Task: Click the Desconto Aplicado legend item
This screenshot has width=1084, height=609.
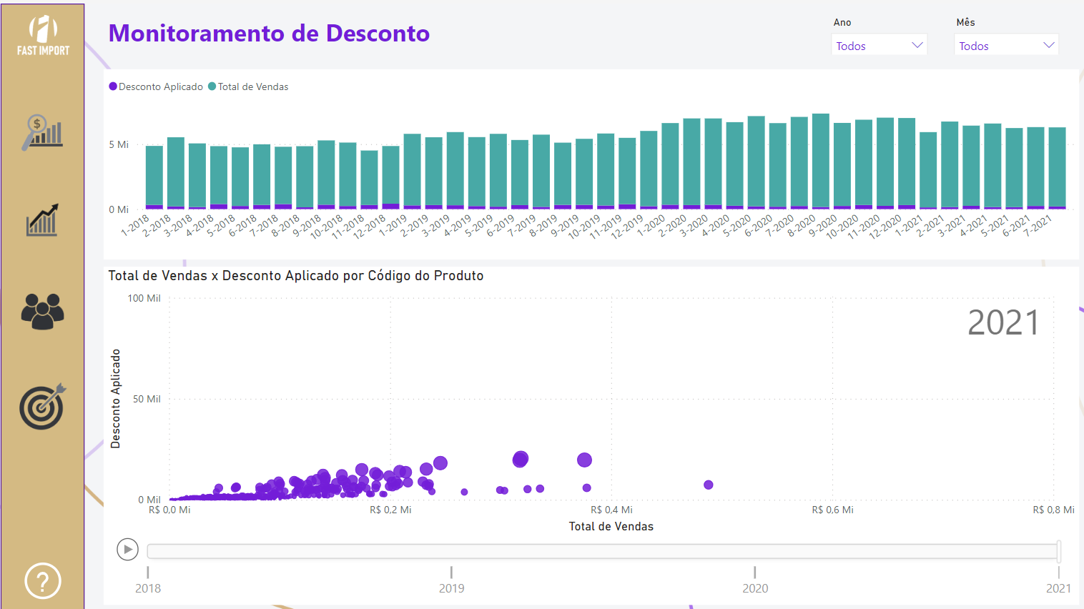Action: click(156, 86)
